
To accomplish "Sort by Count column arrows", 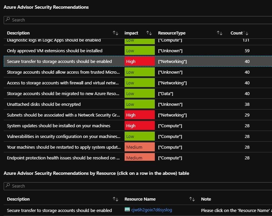I will pyautogui.click(x=246, y=33).
